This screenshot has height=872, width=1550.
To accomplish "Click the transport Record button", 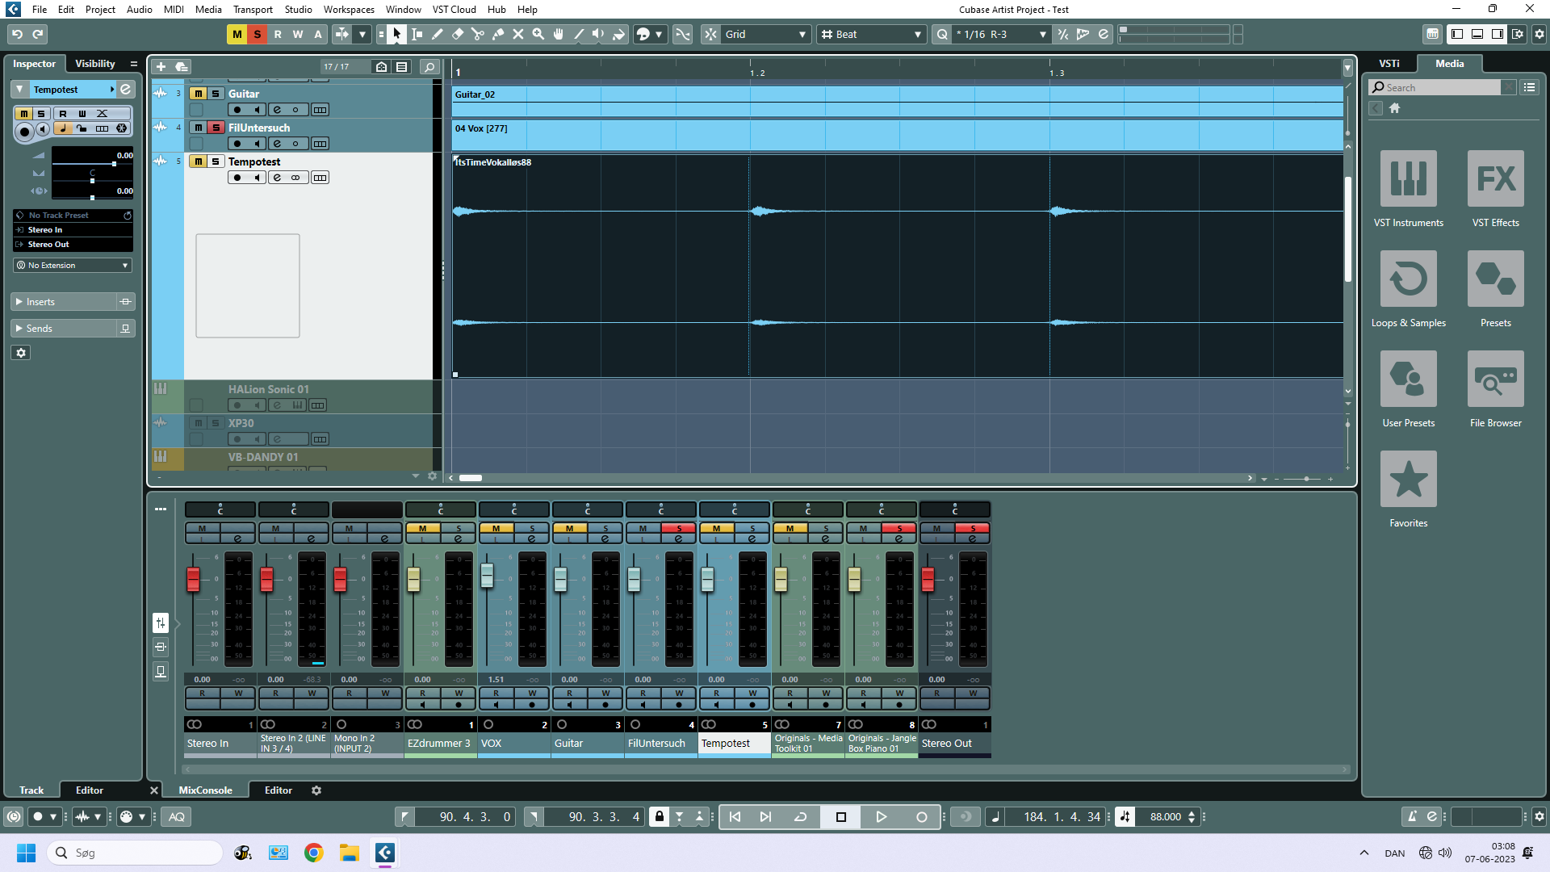I will coord(921,816).
